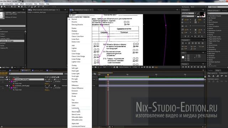Click Shape link for layer 2 Mask Path
The image size is (228, 128).
point(47,90)
